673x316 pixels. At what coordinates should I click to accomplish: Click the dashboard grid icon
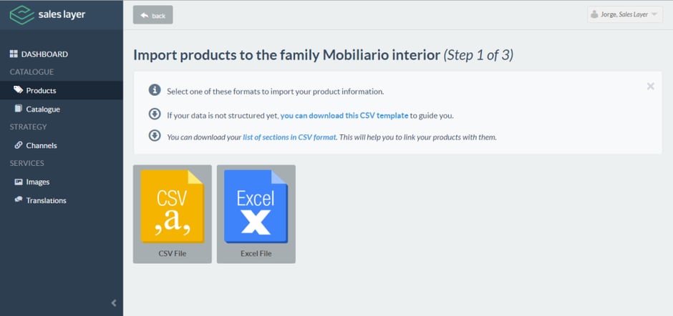[x=14, y=54]
